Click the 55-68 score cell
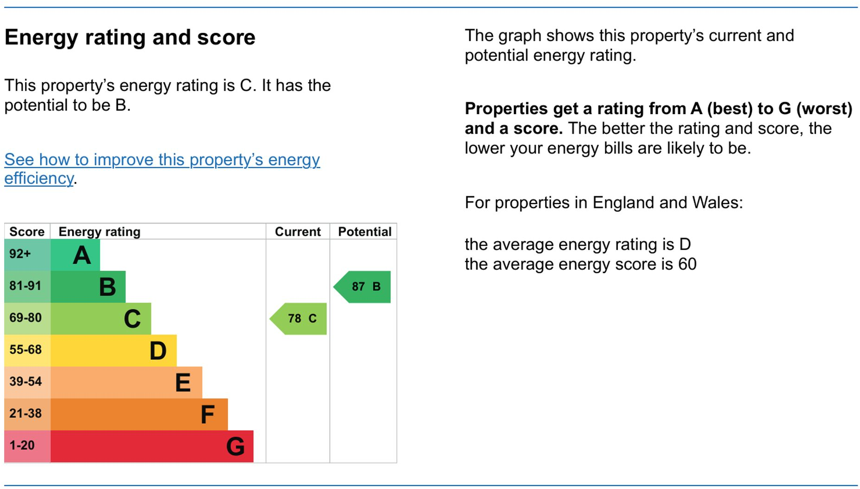Viewport: 860px width, 489px height. pyautogui.click(x=27, y=350)
